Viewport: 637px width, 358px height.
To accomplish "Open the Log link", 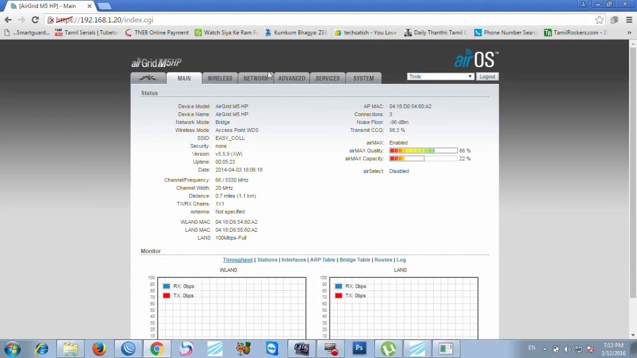I will point(401,260).
